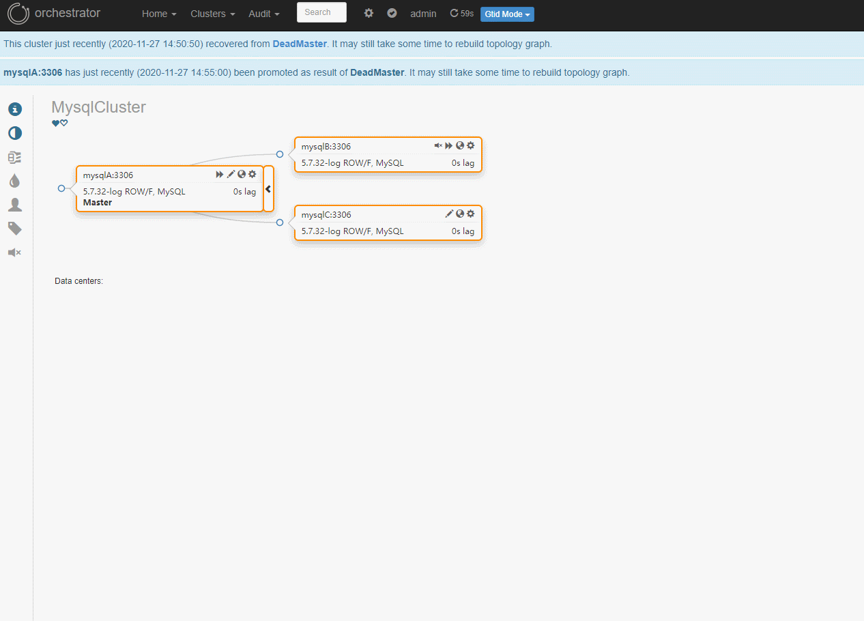Open the Clusters menu
This screenshot has width=864, height=621.
pyautogui.click(x=212, y=14)
